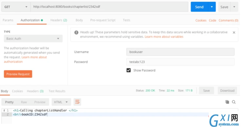Switch to the request Headers (2) tab
The image size is (241, 127).
[59, 20]
